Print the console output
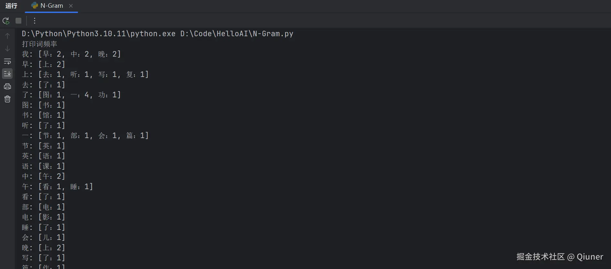Screen dimensions: 611x269 [7, 86]
